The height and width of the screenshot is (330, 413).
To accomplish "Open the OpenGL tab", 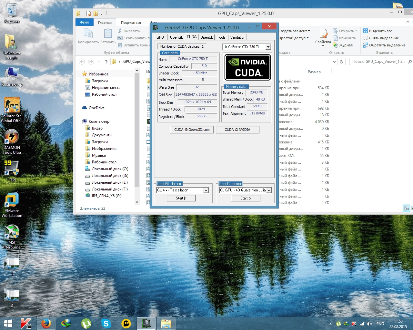I will pyautogui.click(x=176, y=37).
